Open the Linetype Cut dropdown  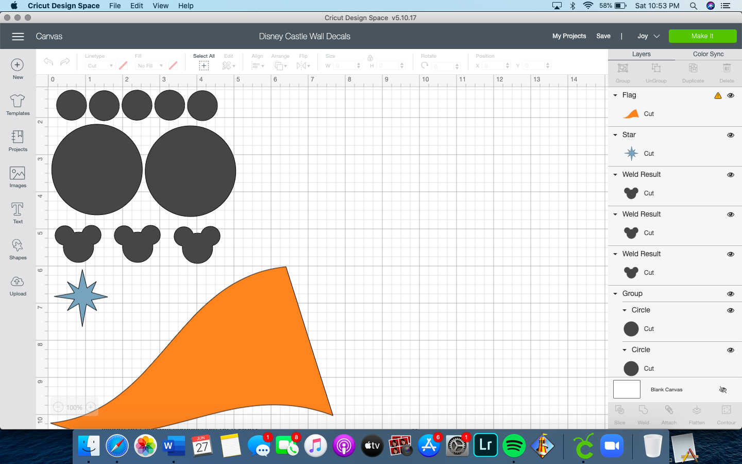[x=99, y=65]
